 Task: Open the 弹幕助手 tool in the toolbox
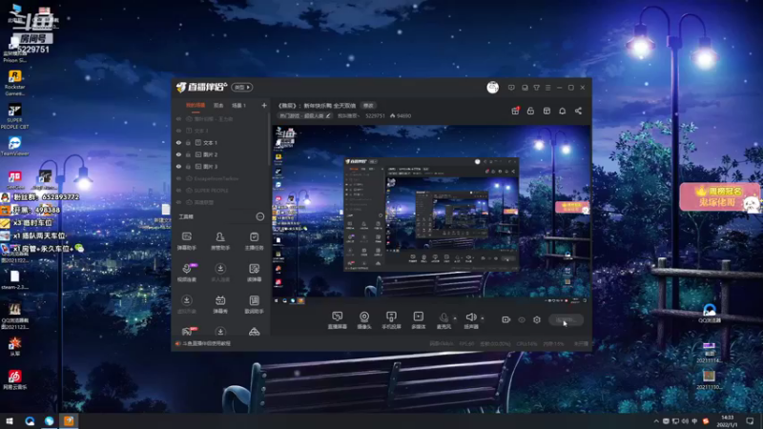186,241
